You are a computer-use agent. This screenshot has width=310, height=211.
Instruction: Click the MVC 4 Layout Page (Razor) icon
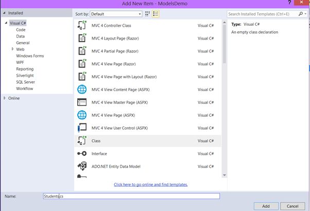(82, 38)
